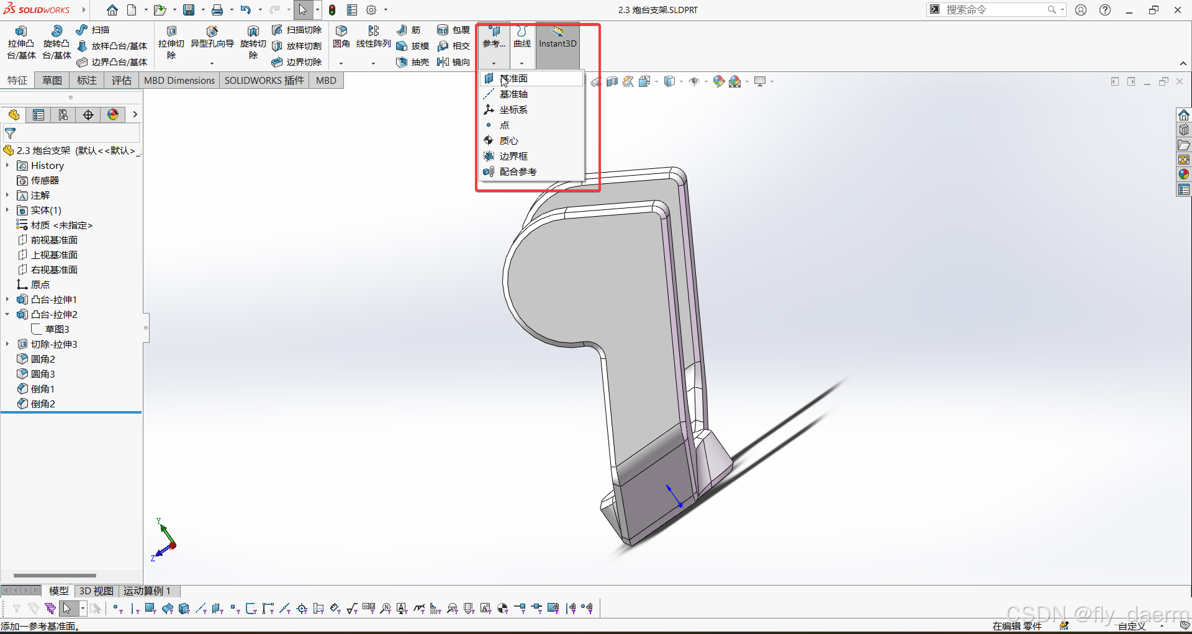Screen dimensions: 1192x634
Task: Expand the 实体(1) solid bodies node
Action: pyautogui.click(x=7, y=211)
